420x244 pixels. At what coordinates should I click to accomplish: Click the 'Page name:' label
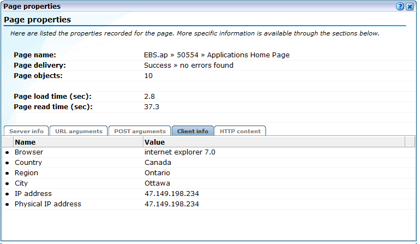[x=35, y=55]
